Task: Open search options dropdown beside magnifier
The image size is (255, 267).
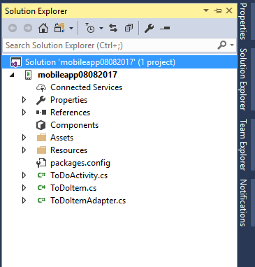Action: [232, 45]
